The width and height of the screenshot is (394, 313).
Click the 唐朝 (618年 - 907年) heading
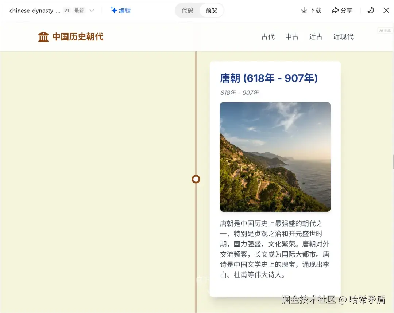point(269,78)
